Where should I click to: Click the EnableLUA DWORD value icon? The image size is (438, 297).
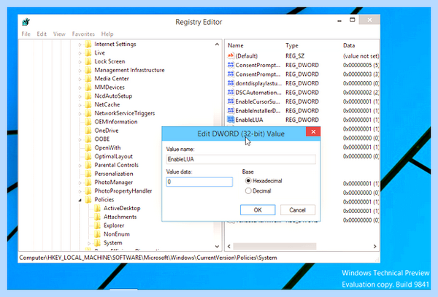(x=231, y=120)
